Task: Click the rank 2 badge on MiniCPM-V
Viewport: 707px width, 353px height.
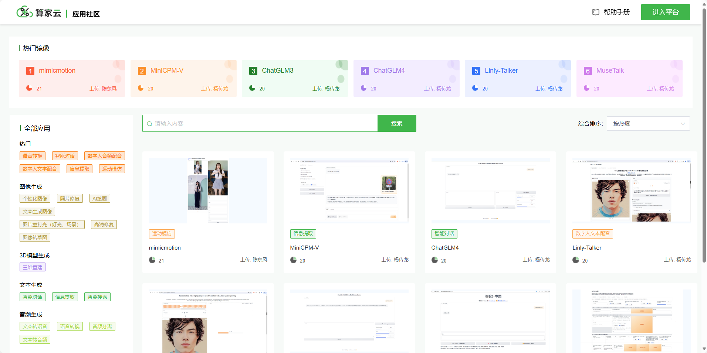Action: click(142, 71)
